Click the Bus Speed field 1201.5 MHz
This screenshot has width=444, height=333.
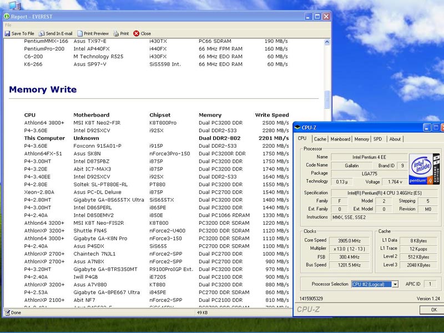349,265
